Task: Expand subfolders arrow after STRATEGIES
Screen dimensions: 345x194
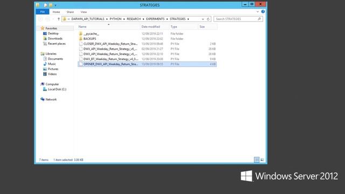Action: coord(188,19)
